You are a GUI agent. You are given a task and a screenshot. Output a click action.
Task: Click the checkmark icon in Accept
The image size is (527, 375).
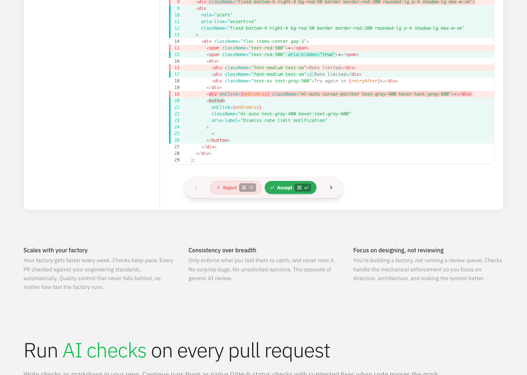coord(272,187)
